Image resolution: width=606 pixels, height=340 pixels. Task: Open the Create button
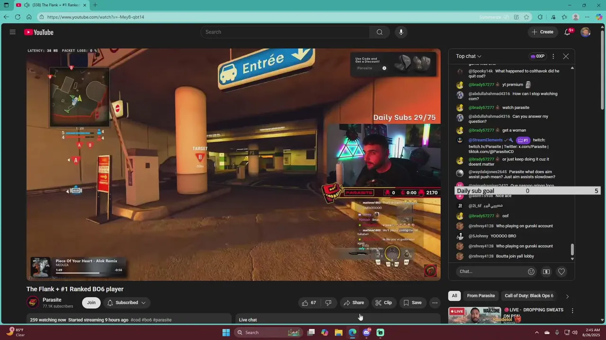pyautogui.click(x=543, y=32)
